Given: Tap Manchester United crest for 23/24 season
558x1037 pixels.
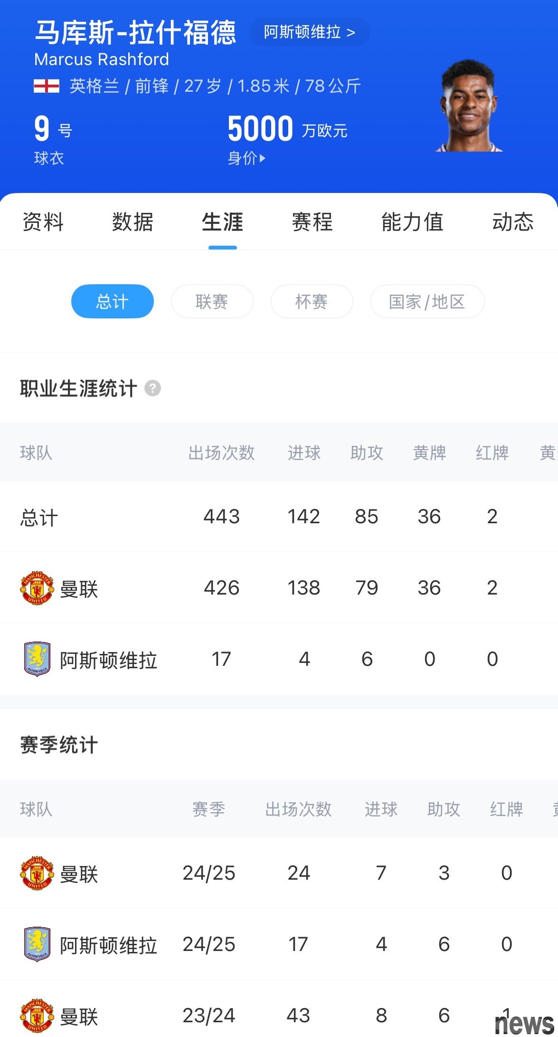Looking at the screenshot, I should point(37,1016).
